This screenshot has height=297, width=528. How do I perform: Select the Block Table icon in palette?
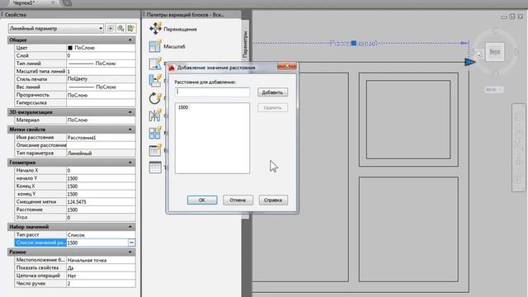155,167
